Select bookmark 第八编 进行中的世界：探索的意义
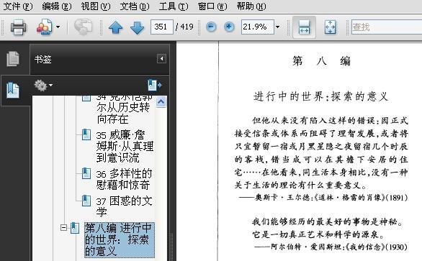This screenshot has height=261, width=422. click(x=120, y=239)
